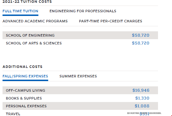
Task: Click the Books & Supplies row label
Action: pyautogui.click(x=24, y=98)
